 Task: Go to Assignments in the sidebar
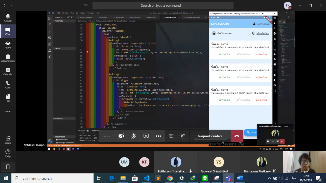click(8, 58)
